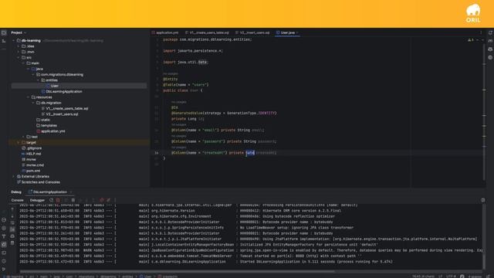Collapse the db.migration folder
The height and width of the screenshot is (278, 494).
pos(33,103)
